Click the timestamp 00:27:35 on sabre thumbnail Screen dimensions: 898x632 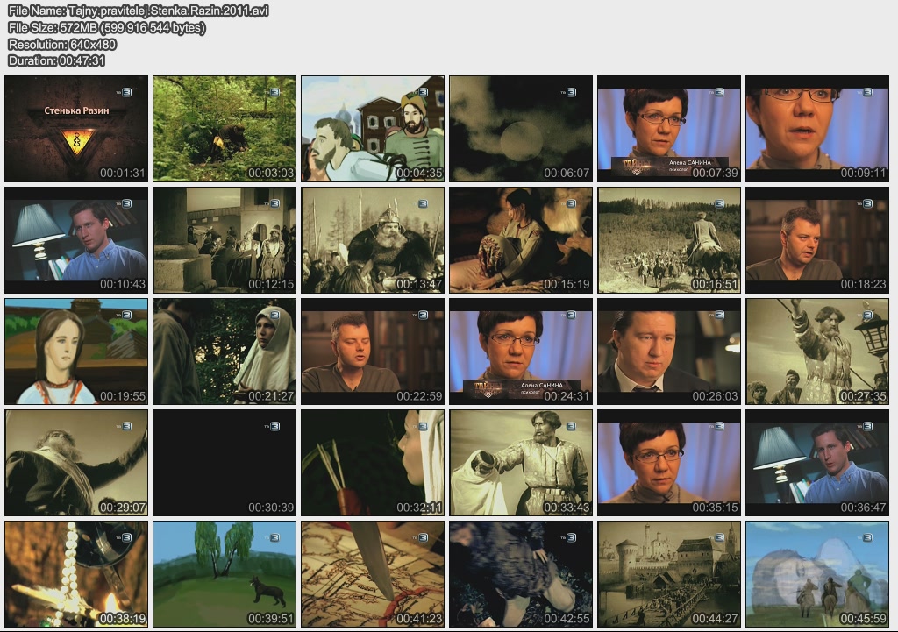(x=863, y=396)
